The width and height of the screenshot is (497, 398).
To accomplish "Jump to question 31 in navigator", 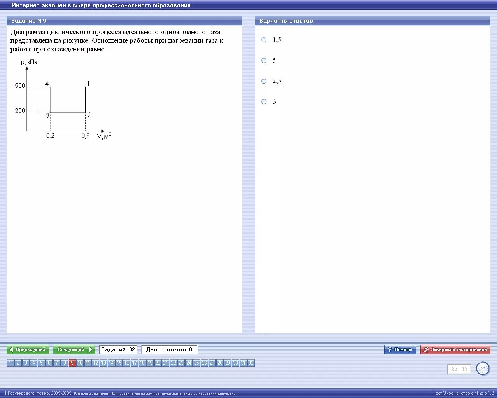I will coord(243,363).
